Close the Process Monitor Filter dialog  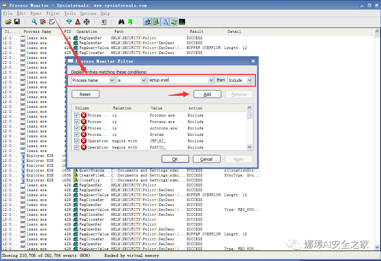coord(253,61)
